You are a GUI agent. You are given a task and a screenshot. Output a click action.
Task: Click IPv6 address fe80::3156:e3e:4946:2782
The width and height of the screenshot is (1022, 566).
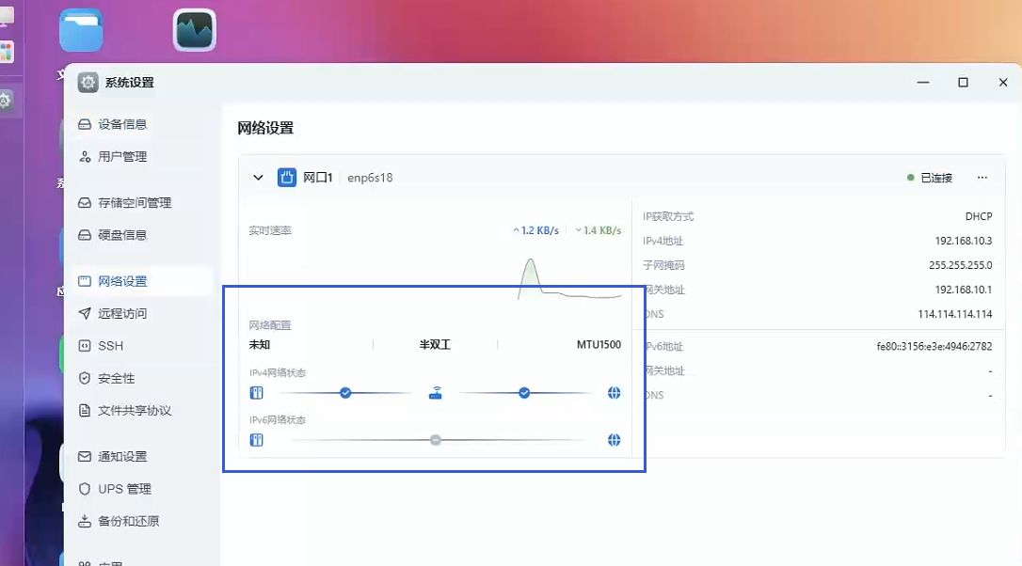pos(934,347)
